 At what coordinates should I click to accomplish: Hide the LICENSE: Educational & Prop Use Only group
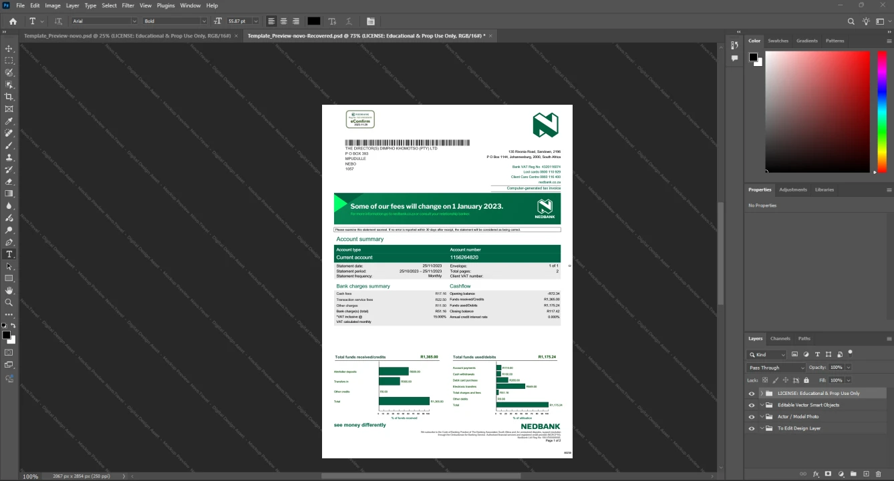(752, 394)
